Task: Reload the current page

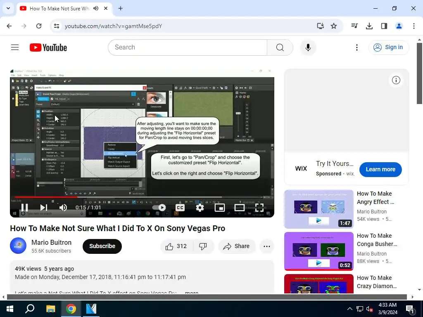Action: click(x=39, y=26)
